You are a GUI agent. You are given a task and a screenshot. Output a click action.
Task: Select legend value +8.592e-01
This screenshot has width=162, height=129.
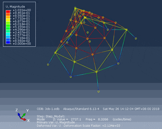[21, 16]
